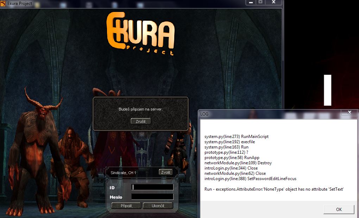Viewport: 359px width, 218px height.
Task: Focus the ID input field
Action: point(152,187)
